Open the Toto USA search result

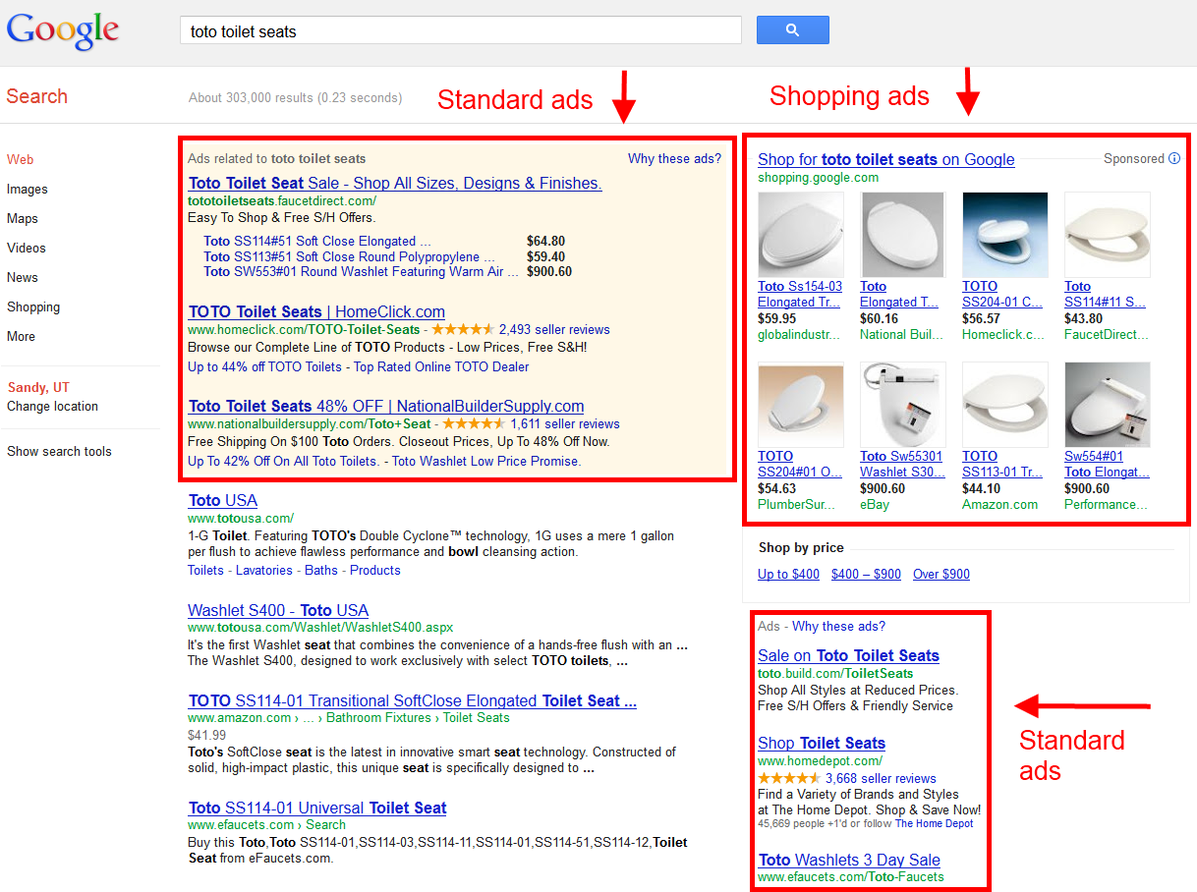(223, 500)
